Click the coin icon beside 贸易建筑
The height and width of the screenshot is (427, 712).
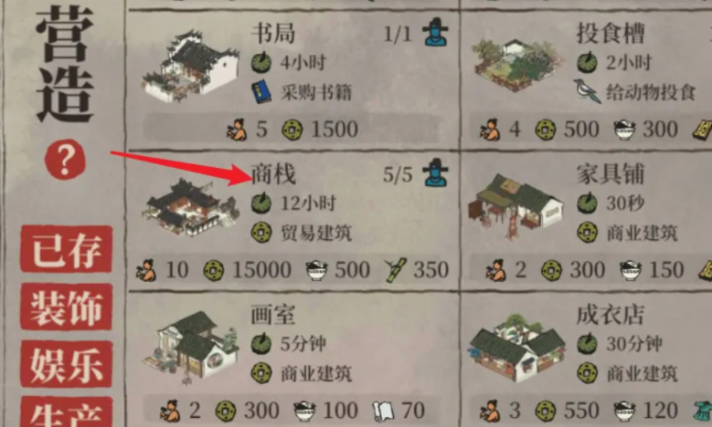coord(261,232)
